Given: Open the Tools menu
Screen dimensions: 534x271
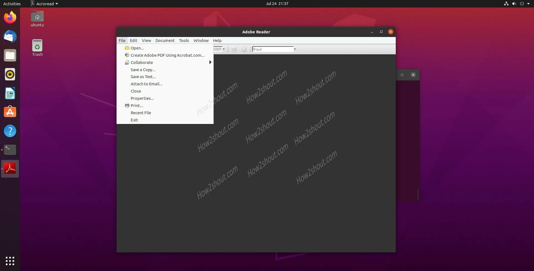Looking at the screenshot, I should pos(184,41).
